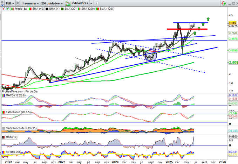Click the SMA (200) color swatch icon
Screen dimensions: 238x164
pos(79,9)
